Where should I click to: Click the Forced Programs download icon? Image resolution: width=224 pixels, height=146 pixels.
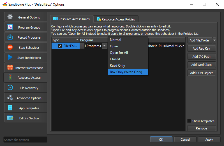click(10, 37)
